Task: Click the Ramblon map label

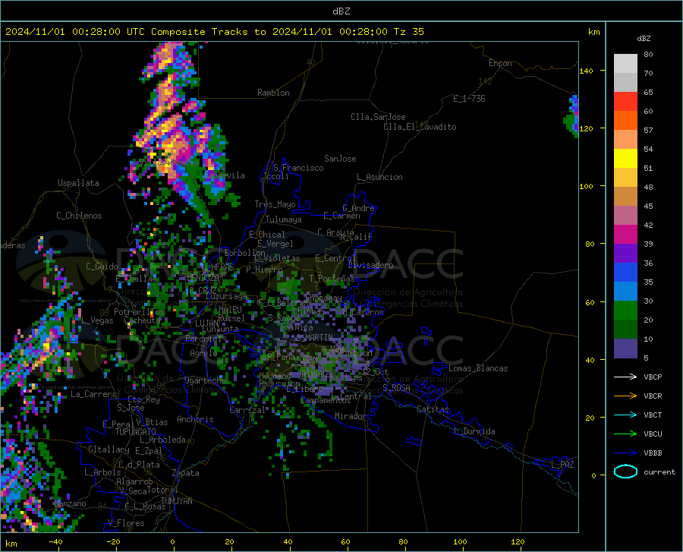Action: pos(273,93)
